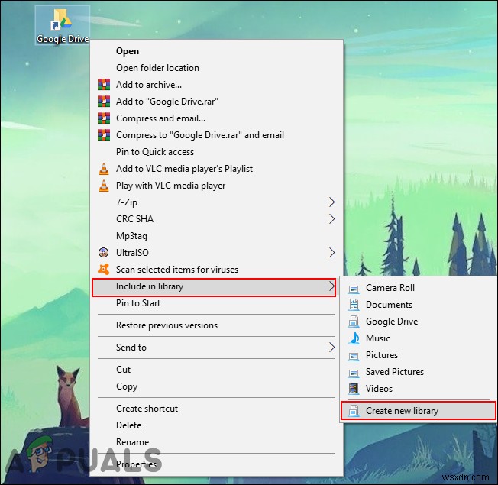This screenshot has height=485, width=498.
Task: Select the Google Drive desktop shortcut icon
Action: [x=63, y=25]
